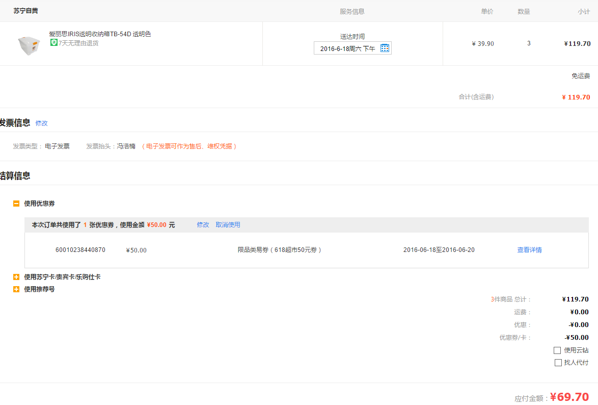Click the coupon validity 2016-06-18至2016-06-20
This screenshot has height=405, width=598.
(x=439, y=250)
